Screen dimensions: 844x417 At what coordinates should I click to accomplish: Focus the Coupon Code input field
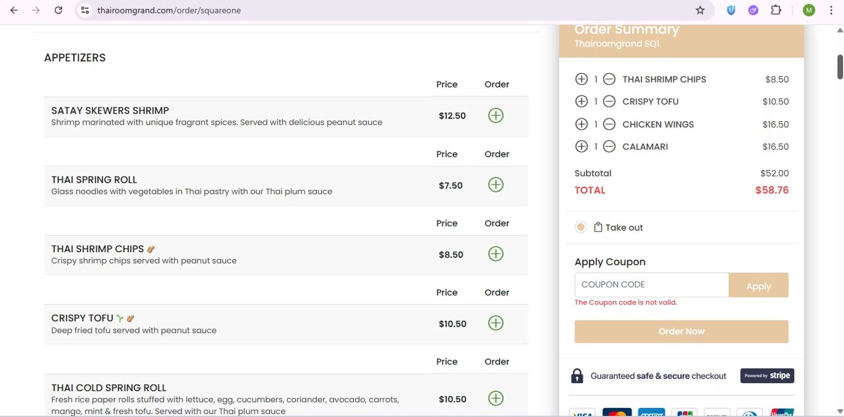[652, 285]
